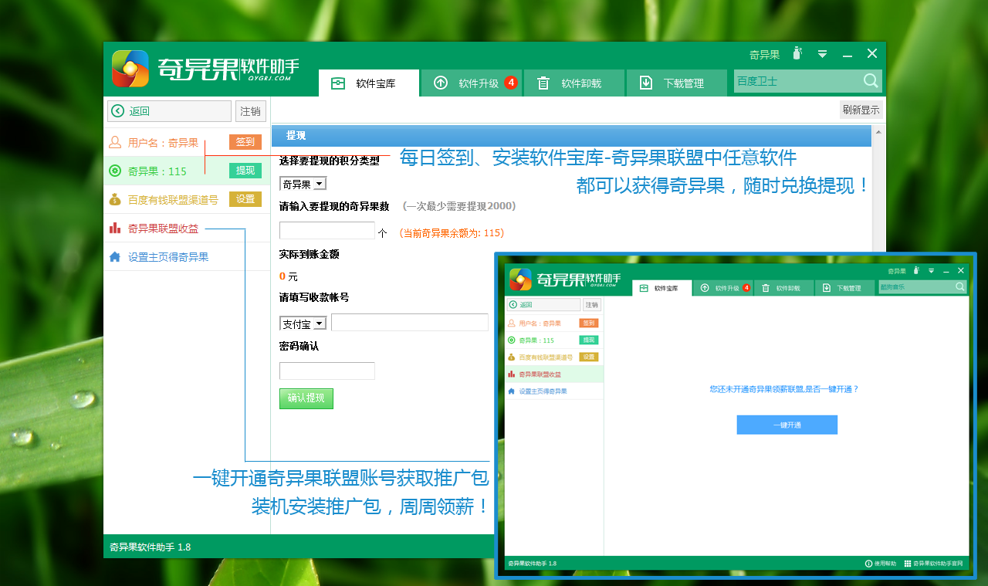
Task: Open the skin changer icon in main window
Action: [x=798, y=54]
